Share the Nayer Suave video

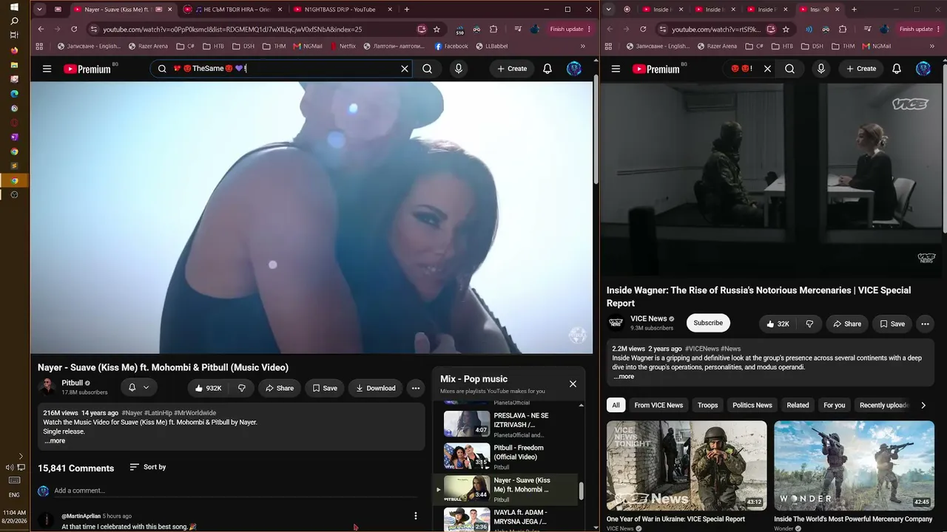[280, 388]
